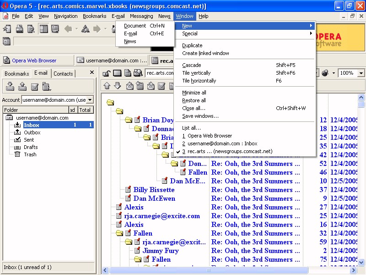Viewport: 366px width, 275px height.
Task: Click the new window star icon in main toolbar
Action: (7, 29)
